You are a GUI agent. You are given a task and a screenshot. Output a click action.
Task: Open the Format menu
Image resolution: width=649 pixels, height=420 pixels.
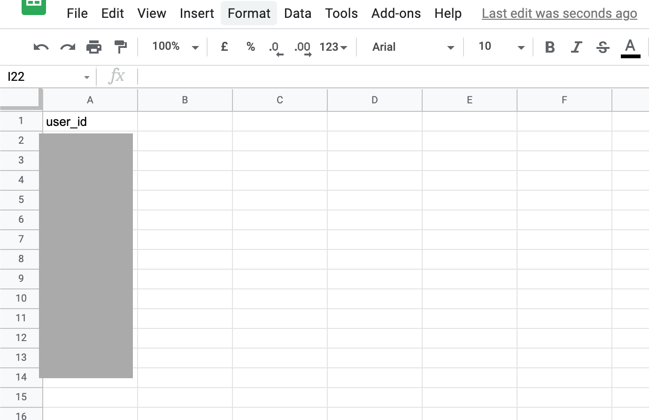pyautogui.click(x=249, y=13)
